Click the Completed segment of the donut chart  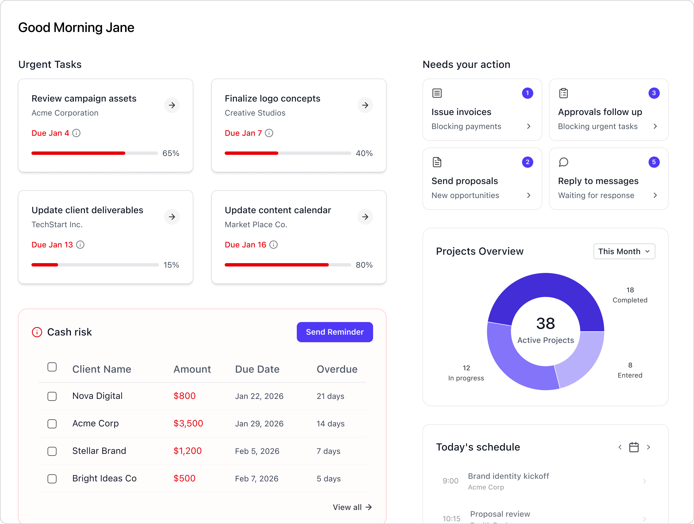coord(546,285)
